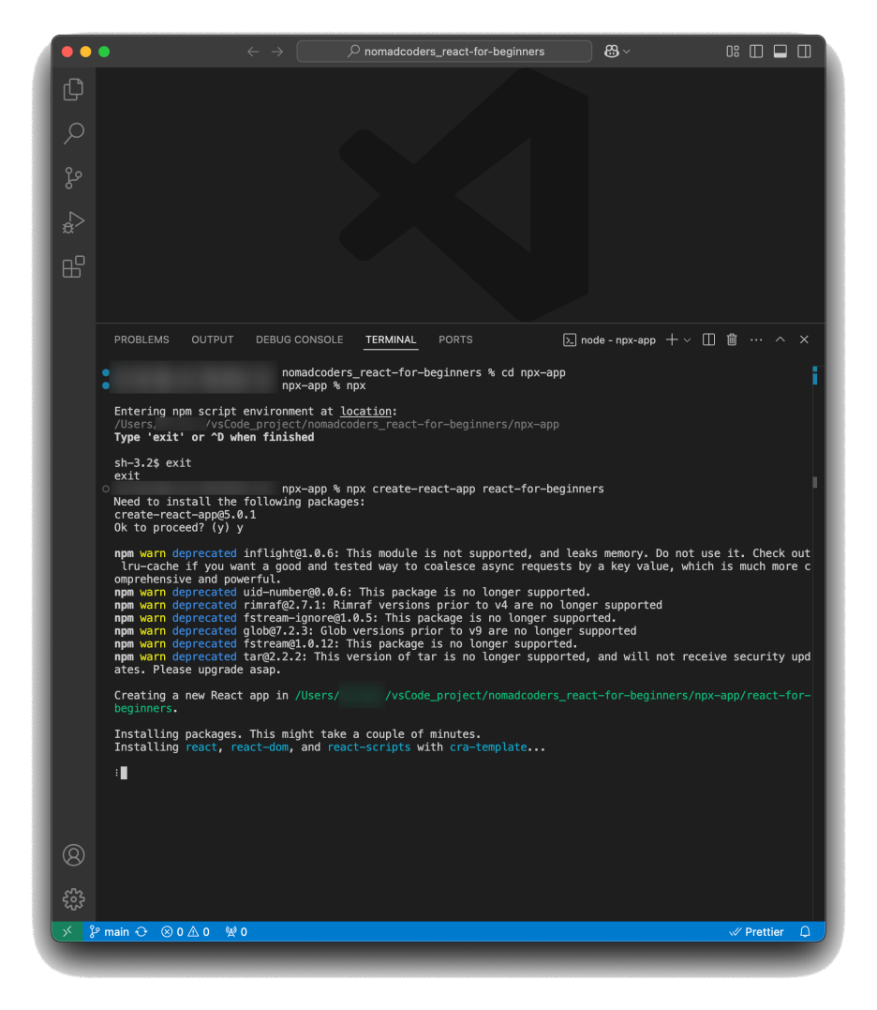Image resolution: width=877 pixels, height=1010 pixels.
Task: Click the 'sh-3.2$ exit' line
Action: click(153, 462)
